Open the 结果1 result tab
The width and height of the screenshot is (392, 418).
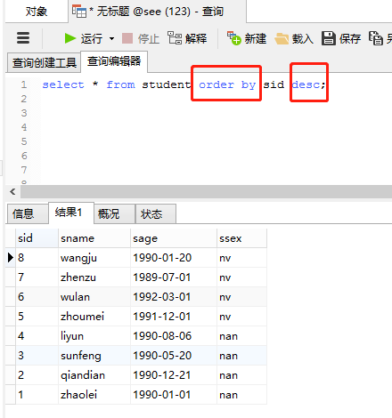coord(71,213)
